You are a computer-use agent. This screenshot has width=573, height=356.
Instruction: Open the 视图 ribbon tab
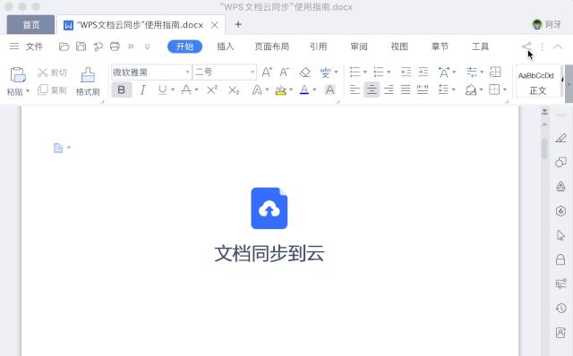click(399, 47)
